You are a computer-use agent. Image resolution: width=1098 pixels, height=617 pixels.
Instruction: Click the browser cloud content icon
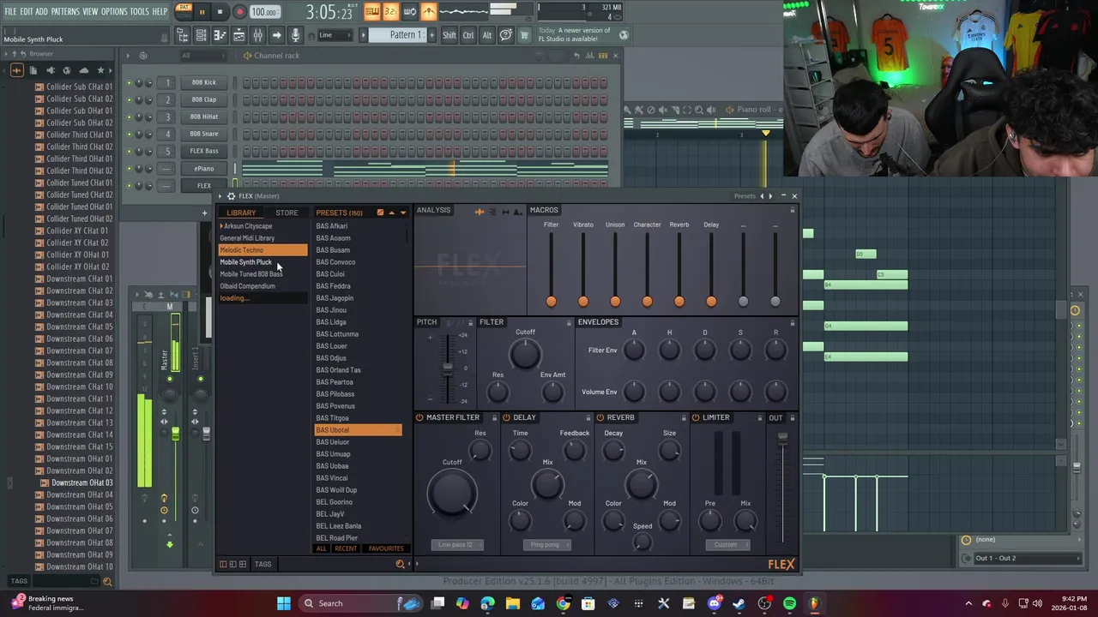[84, 70]
